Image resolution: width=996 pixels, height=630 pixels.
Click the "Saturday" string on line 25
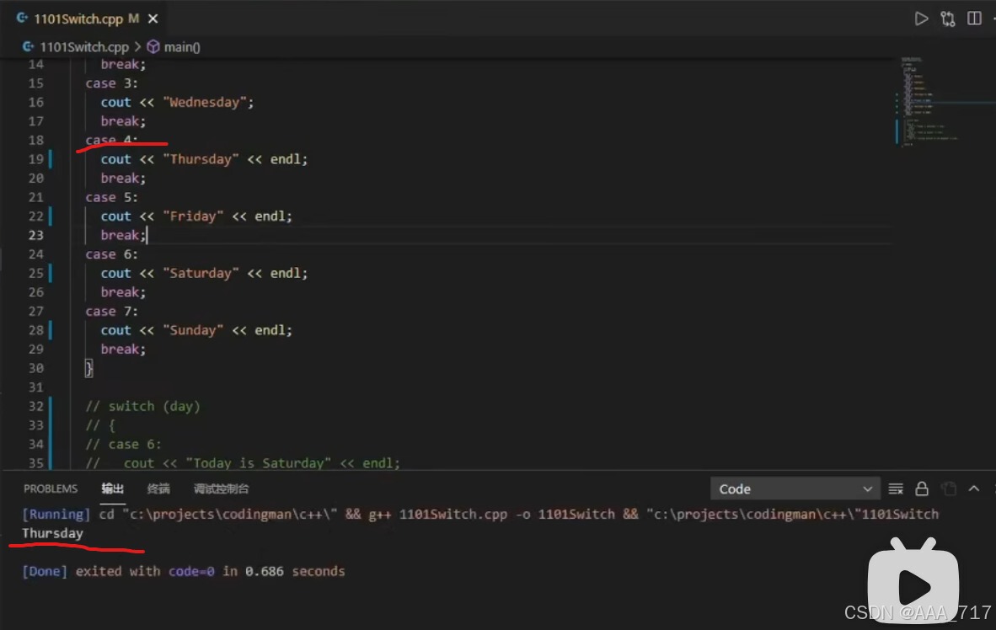coord(201,273)
